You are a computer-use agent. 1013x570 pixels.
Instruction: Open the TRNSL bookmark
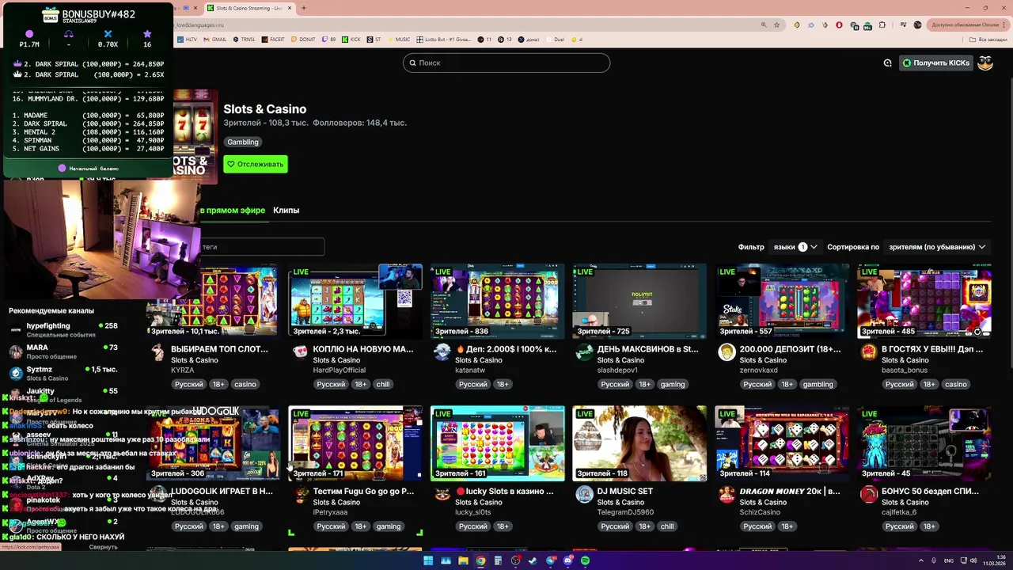tap(244, 39)
